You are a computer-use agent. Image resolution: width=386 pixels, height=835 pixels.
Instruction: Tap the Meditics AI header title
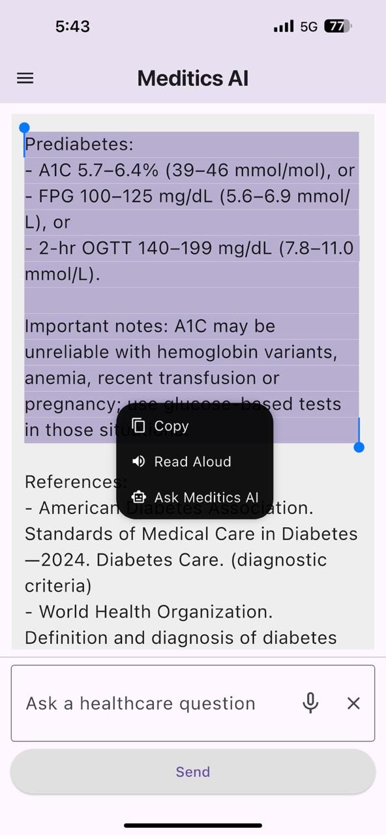click(192, 78)
